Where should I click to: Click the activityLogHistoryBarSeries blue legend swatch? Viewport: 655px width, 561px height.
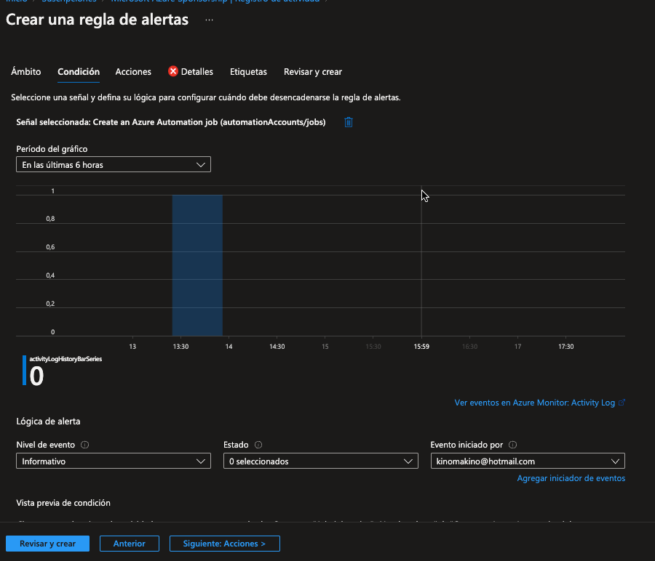25,371
